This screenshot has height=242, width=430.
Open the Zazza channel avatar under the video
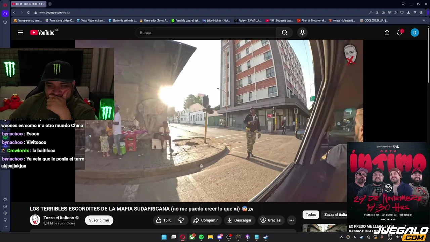click(35, 220)
